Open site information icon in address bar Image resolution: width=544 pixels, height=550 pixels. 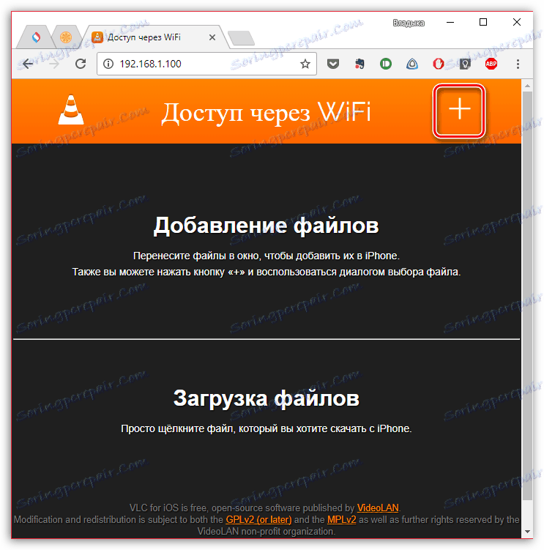(x=108, y=64)
